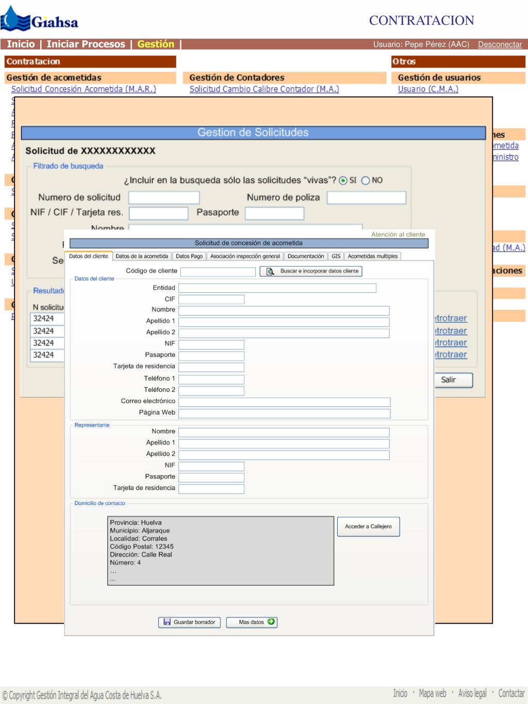Open Iniciar Procesos menu
Viewport: 528px width, 704px height.
click(86, 44)
